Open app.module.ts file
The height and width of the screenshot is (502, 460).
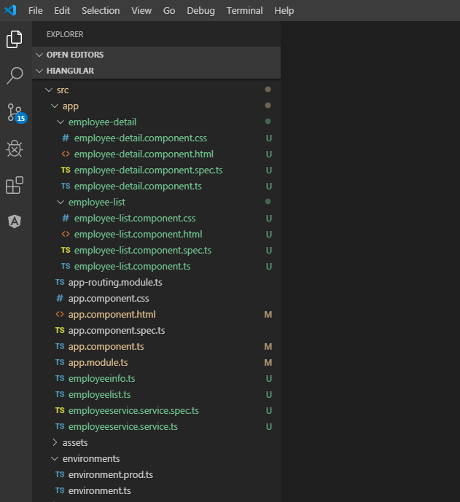click(98, 363)
